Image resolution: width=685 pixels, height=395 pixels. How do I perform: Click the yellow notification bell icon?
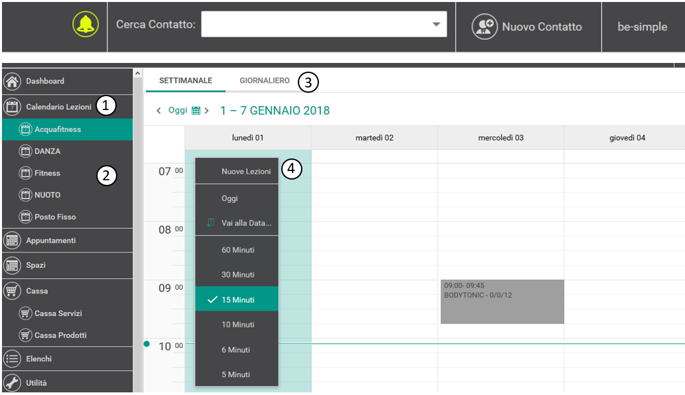click(x=85, y=24)
